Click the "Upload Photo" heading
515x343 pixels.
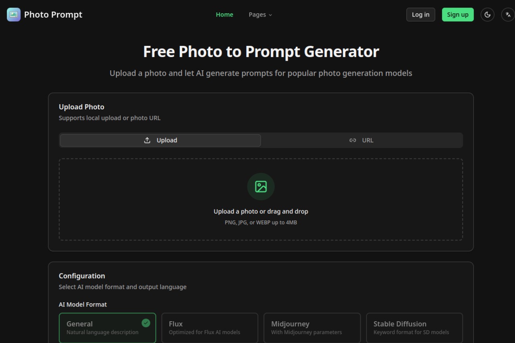82,107
